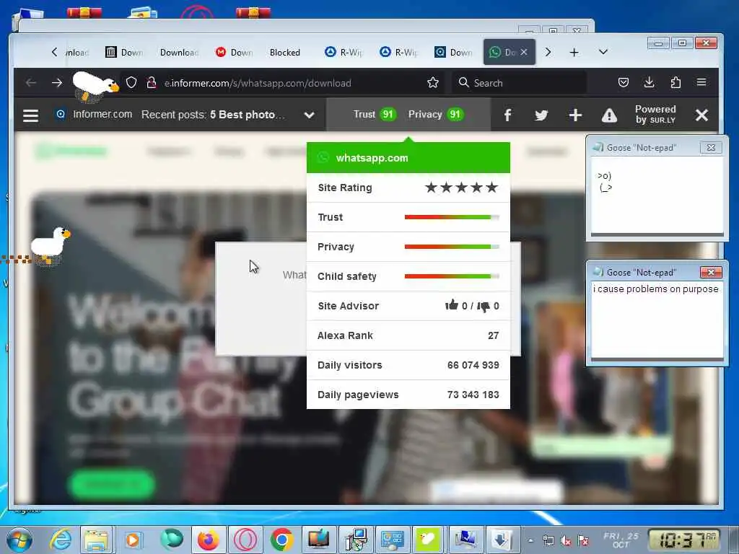Share on Facebook via toolbar icon
The height and width of the screenshot is (554, 739).
(x=507, y=115)
